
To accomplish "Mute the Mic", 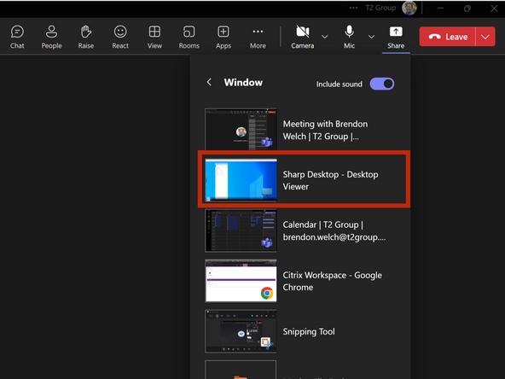I will [x=349, y=37].
